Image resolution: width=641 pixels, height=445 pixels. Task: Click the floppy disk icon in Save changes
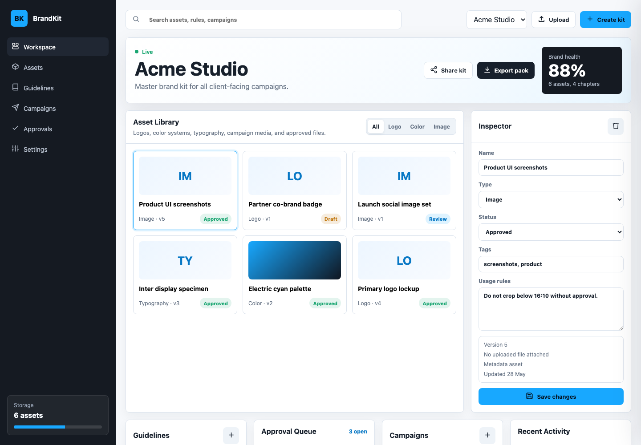(530, 396)
